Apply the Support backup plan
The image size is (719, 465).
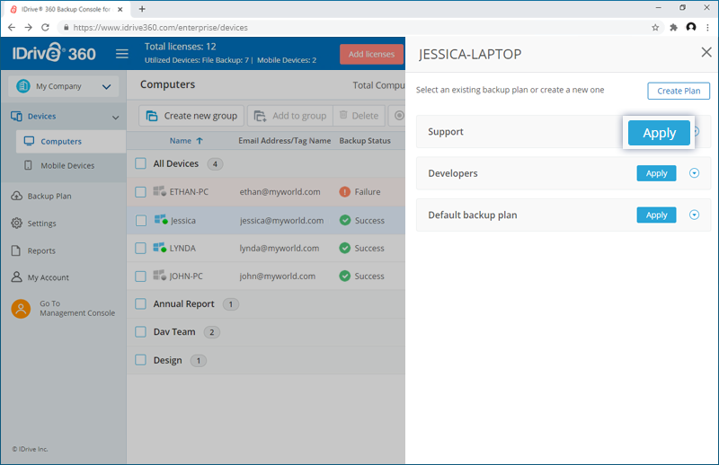(x=659, y=133)
